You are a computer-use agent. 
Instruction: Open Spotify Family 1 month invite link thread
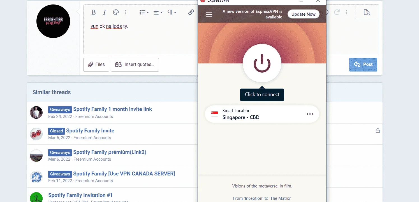[x=112, y=109]
